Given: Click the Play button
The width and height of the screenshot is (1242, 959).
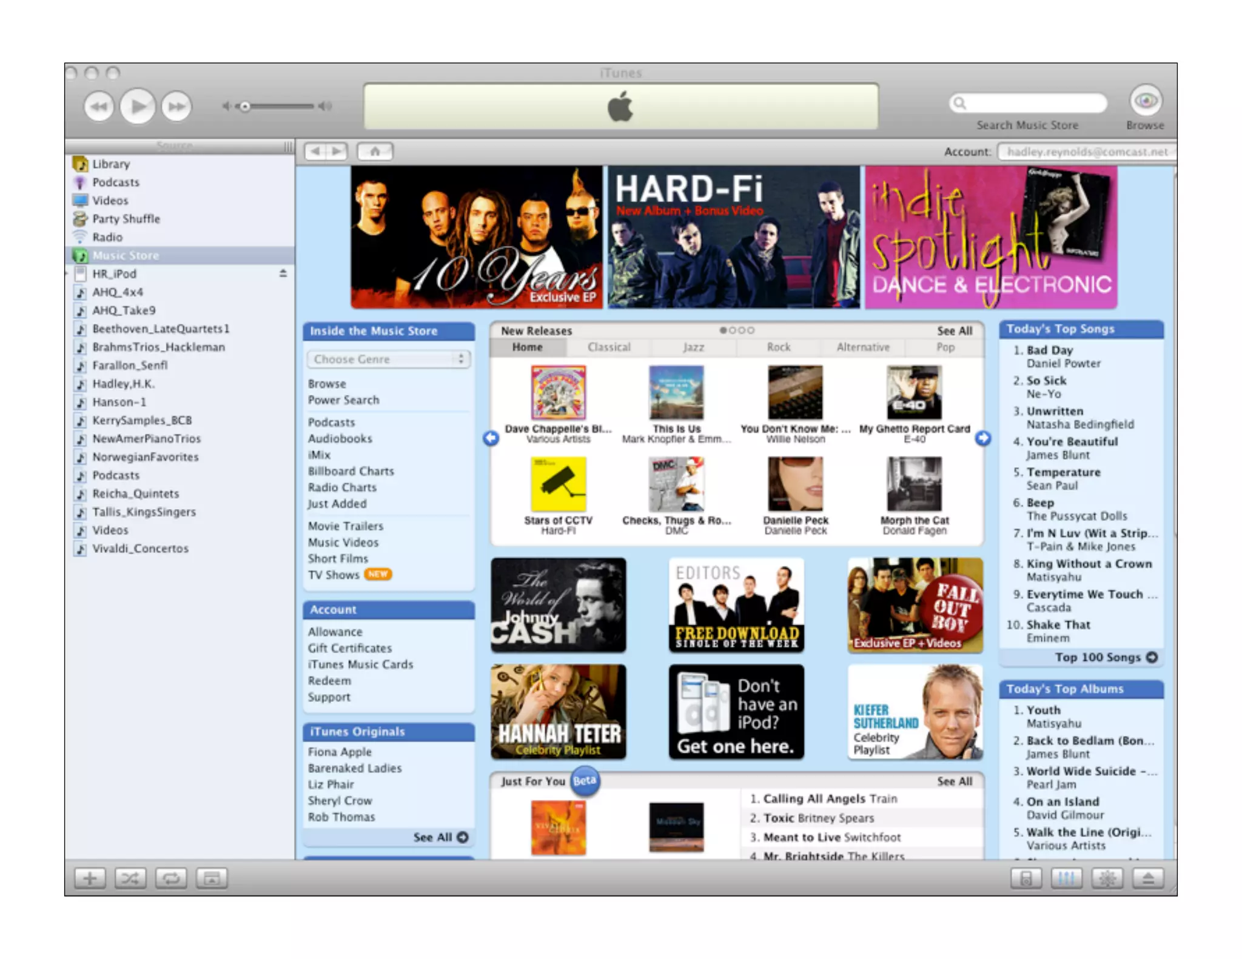Looking at the screenshot, I should 138,106.
